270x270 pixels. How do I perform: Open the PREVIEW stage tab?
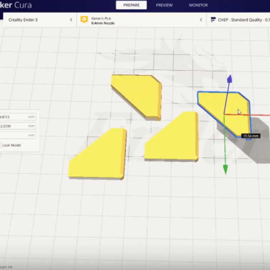click(x=164, y=5)
